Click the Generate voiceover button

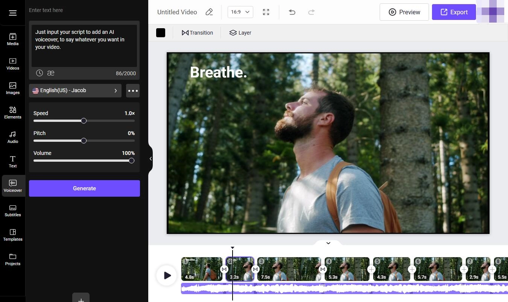tap(84, 188)
